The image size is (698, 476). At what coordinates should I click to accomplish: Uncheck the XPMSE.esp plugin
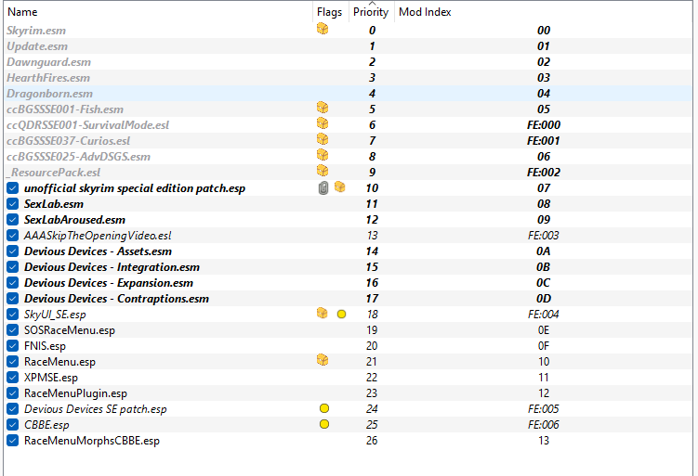[13, 378]
